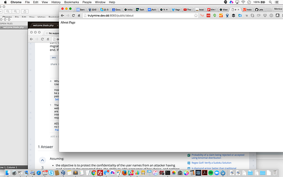
Task: Open FileZilla from the dock
Action: click(100, 173)
